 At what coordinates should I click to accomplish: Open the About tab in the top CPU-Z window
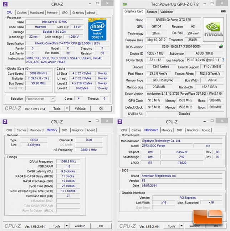[91, 13]
